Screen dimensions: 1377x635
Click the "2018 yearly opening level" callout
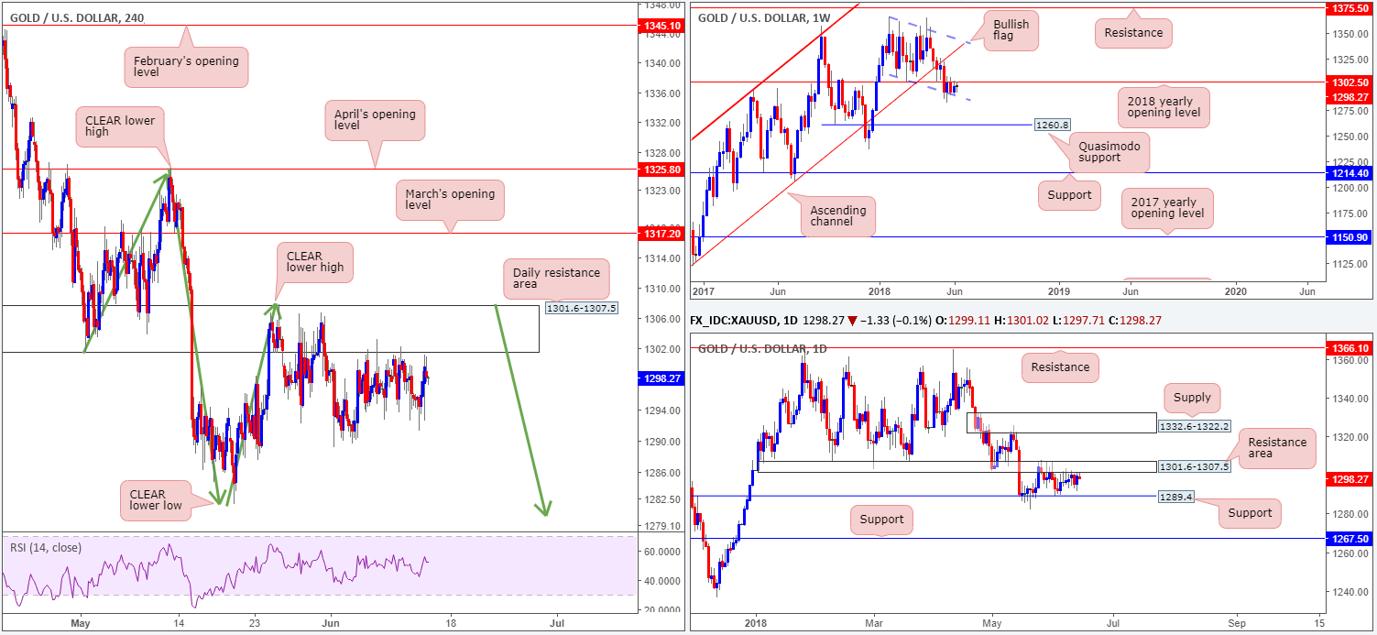(x=1165, y=108)
